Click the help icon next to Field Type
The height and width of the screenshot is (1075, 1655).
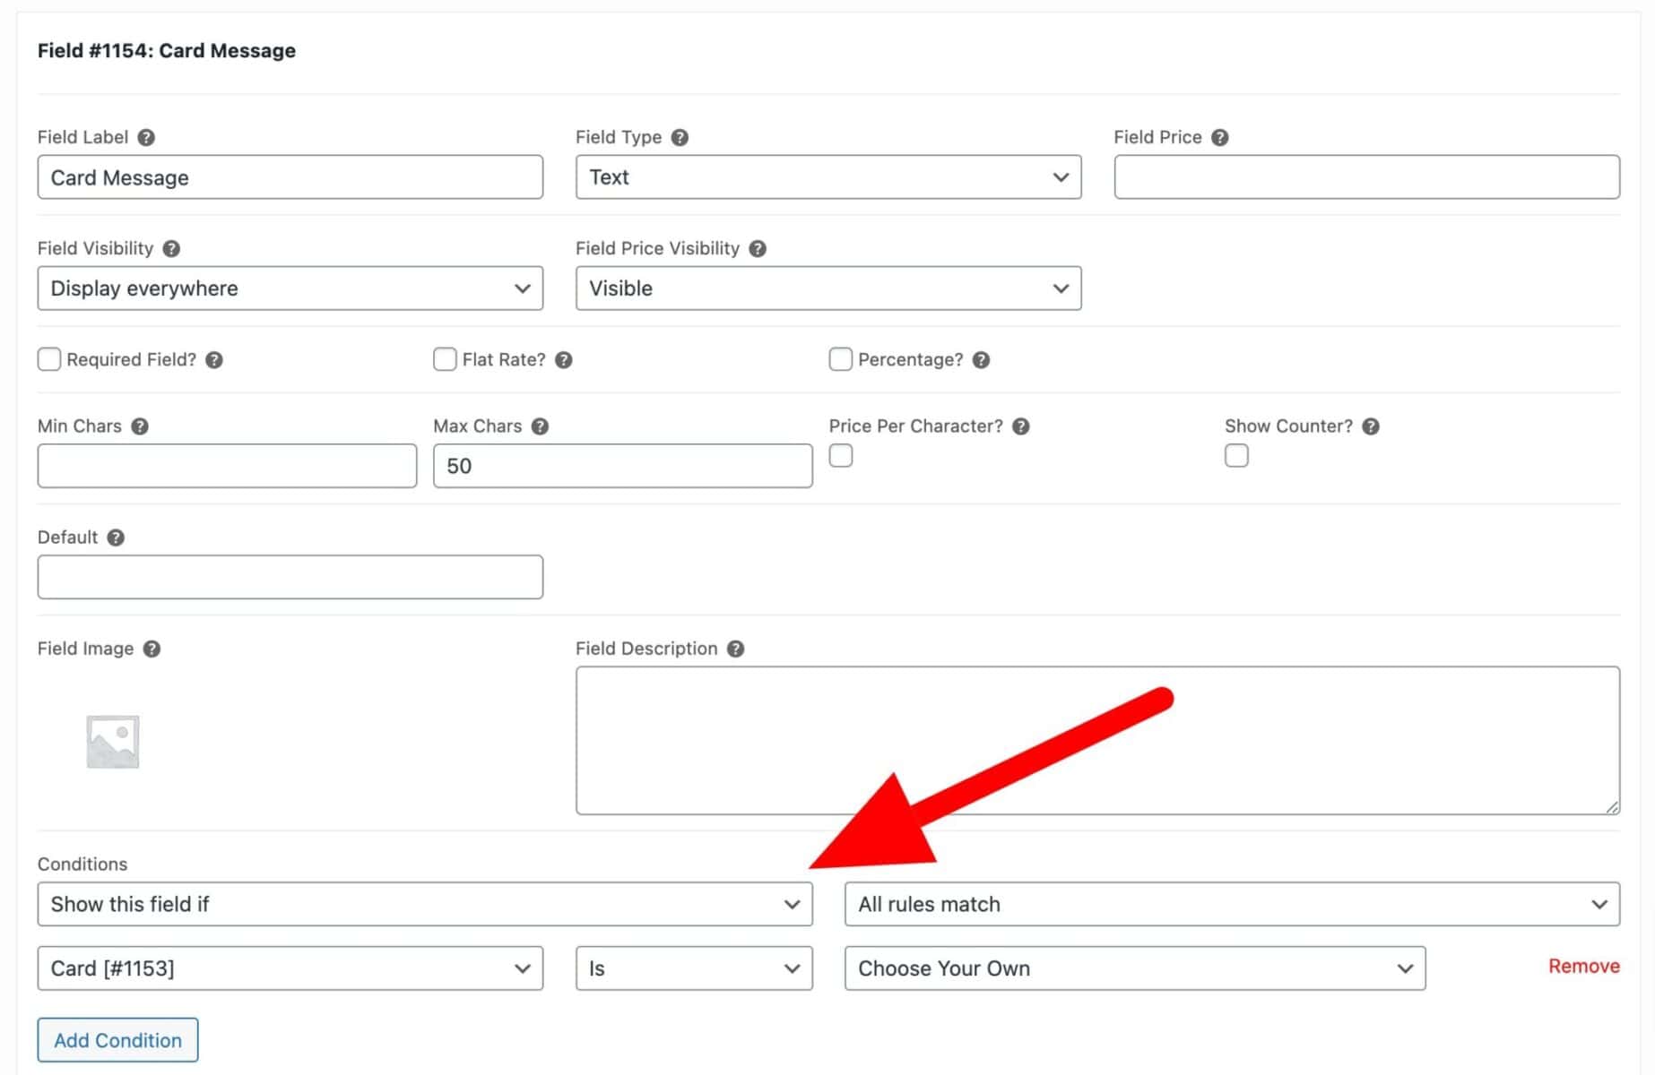pos(680,137)
